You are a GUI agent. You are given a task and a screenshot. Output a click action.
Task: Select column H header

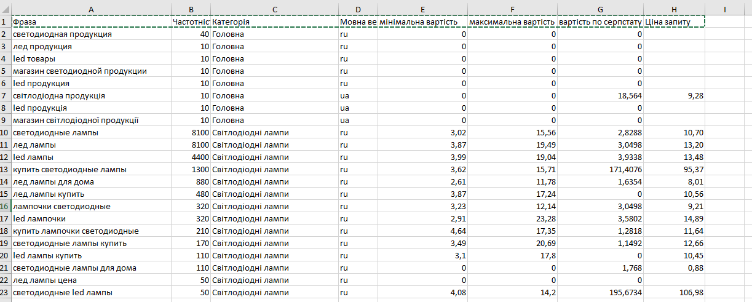point(675,9)
